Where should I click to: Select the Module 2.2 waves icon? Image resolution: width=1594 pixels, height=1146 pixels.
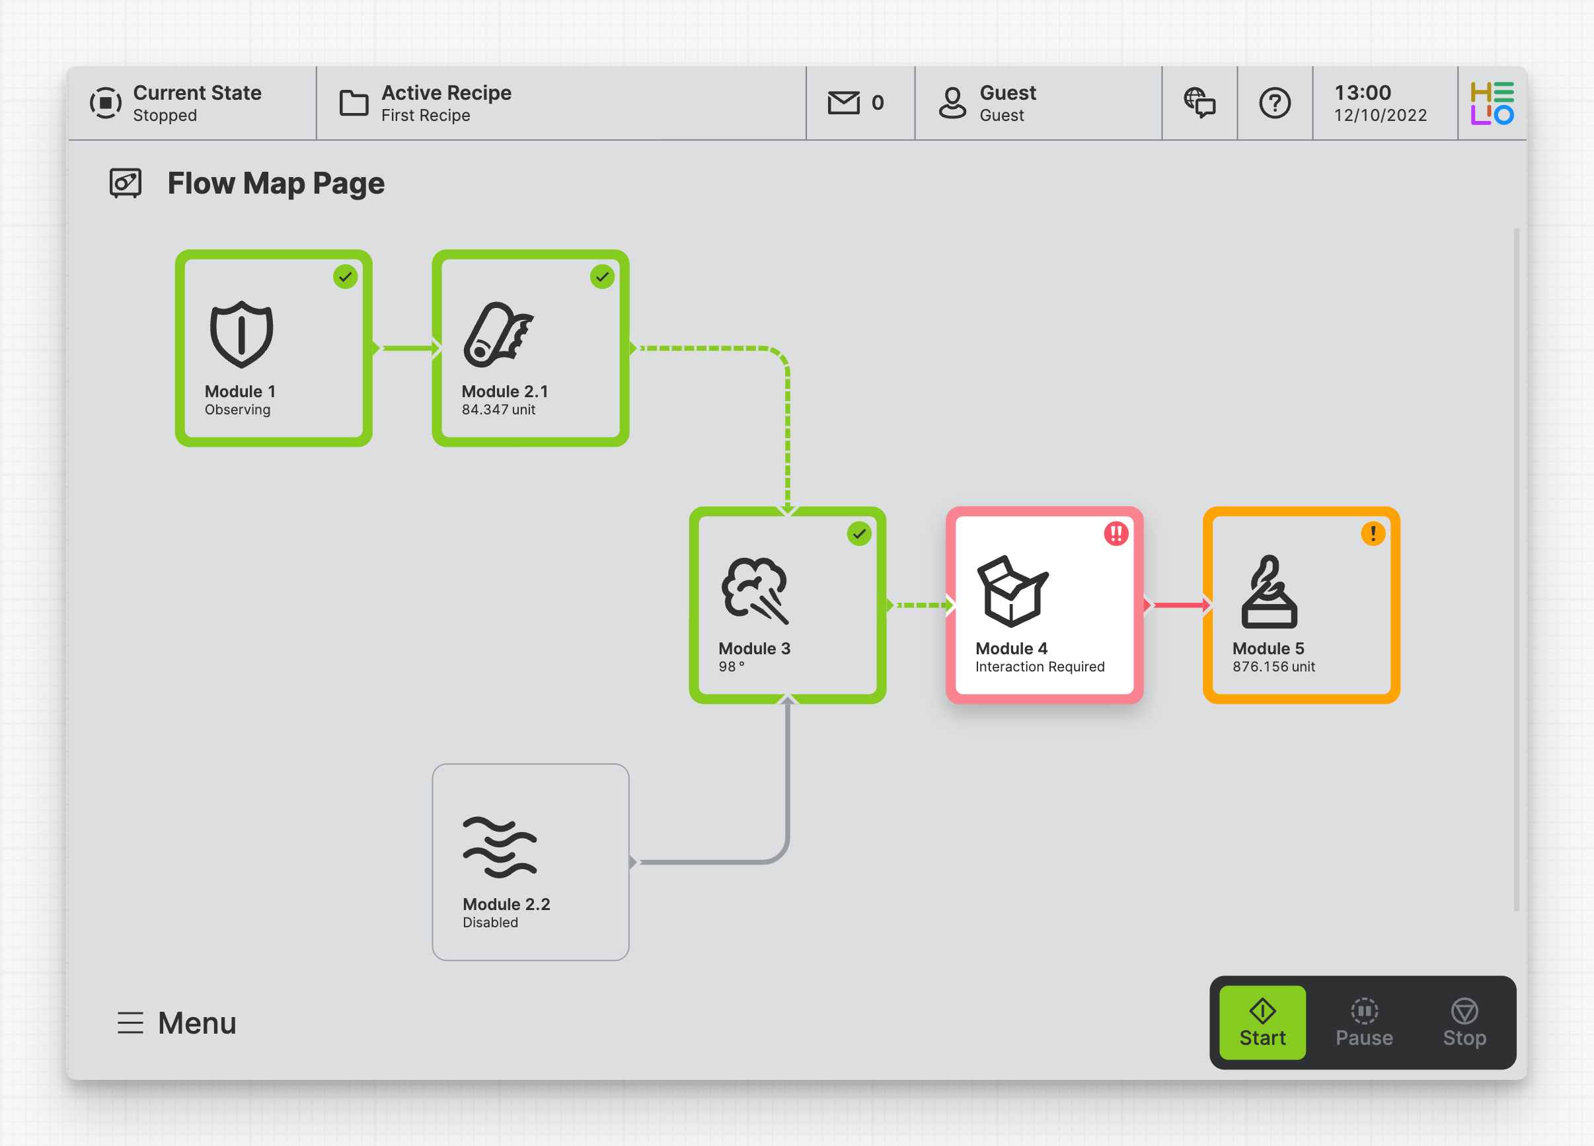click(499, 847)
